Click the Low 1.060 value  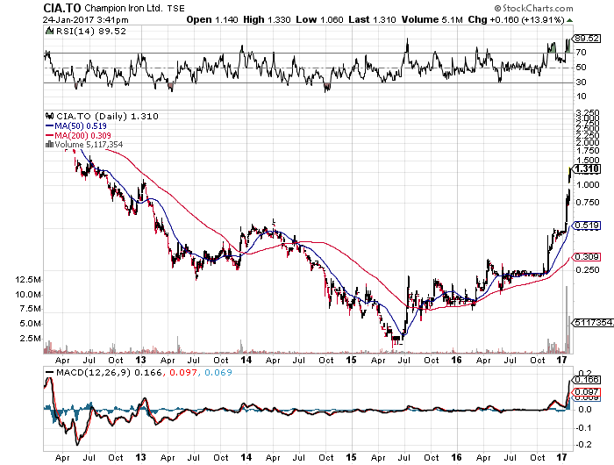pos(319,19)
